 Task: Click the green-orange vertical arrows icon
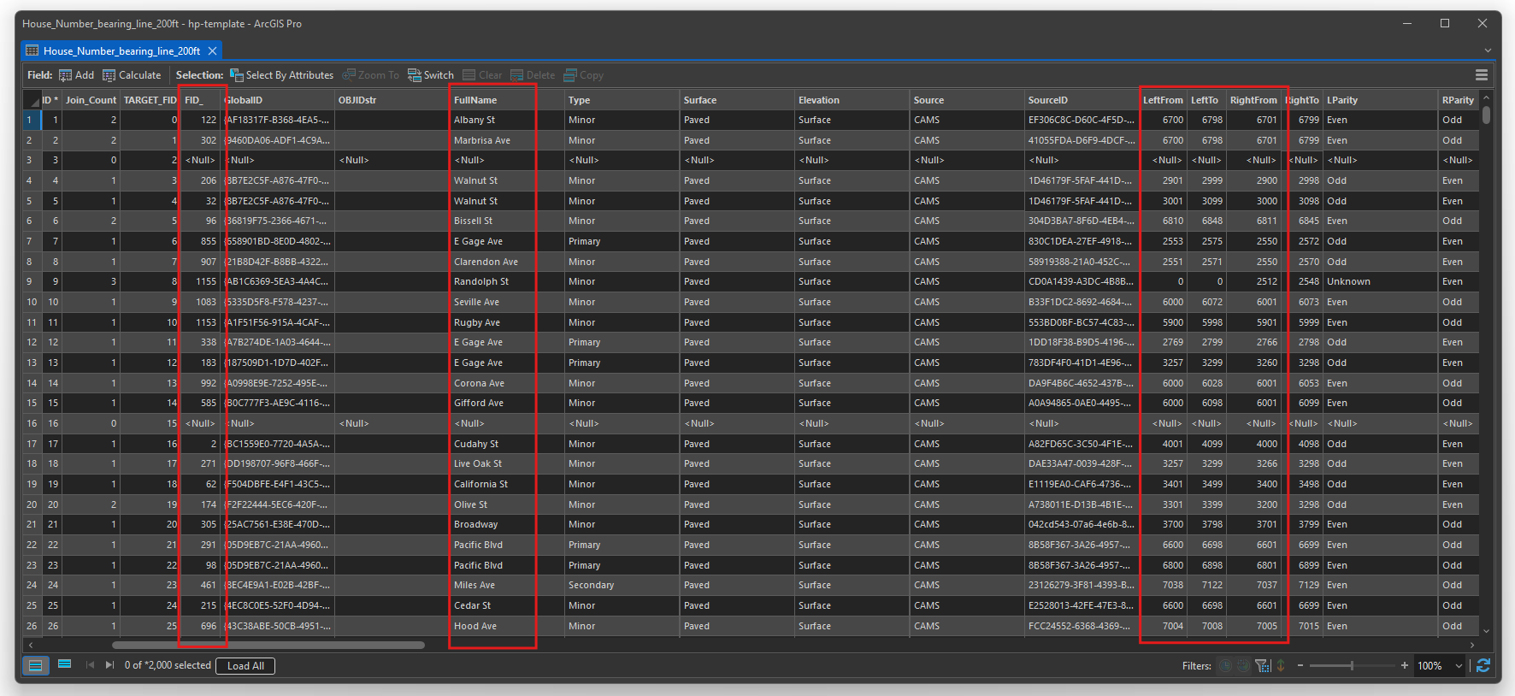(1281, 666)
